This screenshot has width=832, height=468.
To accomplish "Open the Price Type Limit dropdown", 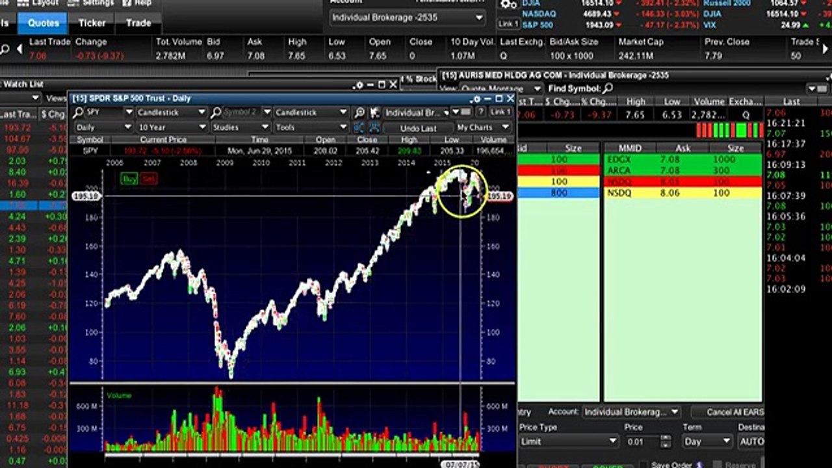I will (569, 441).
